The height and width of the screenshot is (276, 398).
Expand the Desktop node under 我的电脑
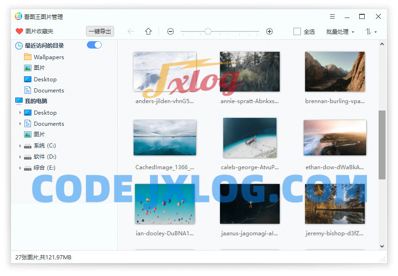(x=20, y=113)
